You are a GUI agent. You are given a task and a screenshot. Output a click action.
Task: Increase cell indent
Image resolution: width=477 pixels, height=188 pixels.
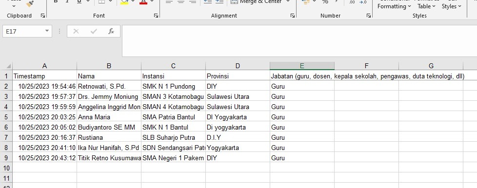(x=219, y=2)
